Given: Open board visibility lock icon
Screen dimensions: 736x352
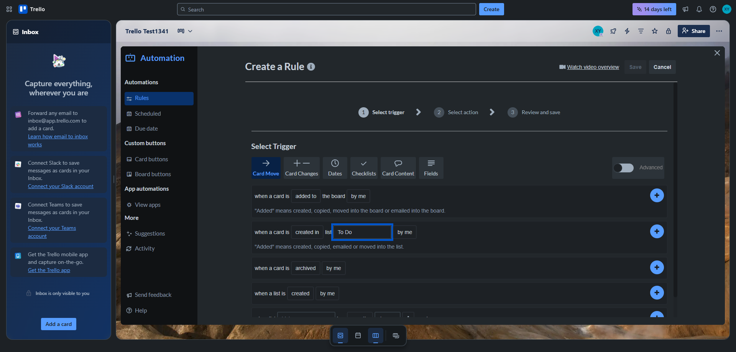Looking at the screenshot, I should point(669,31).
